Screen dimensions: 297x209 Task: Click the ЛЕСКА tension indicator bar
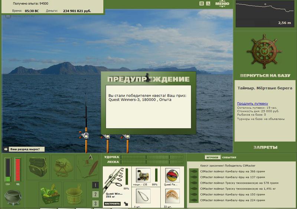coord(152,162)
